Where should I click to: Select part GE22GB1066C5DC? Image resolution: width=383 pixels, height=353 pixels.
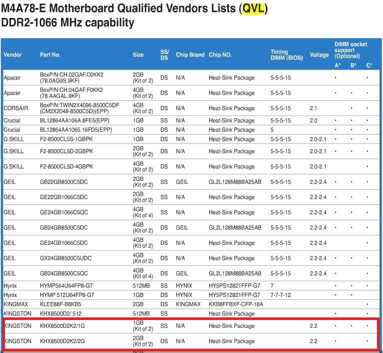64,197
